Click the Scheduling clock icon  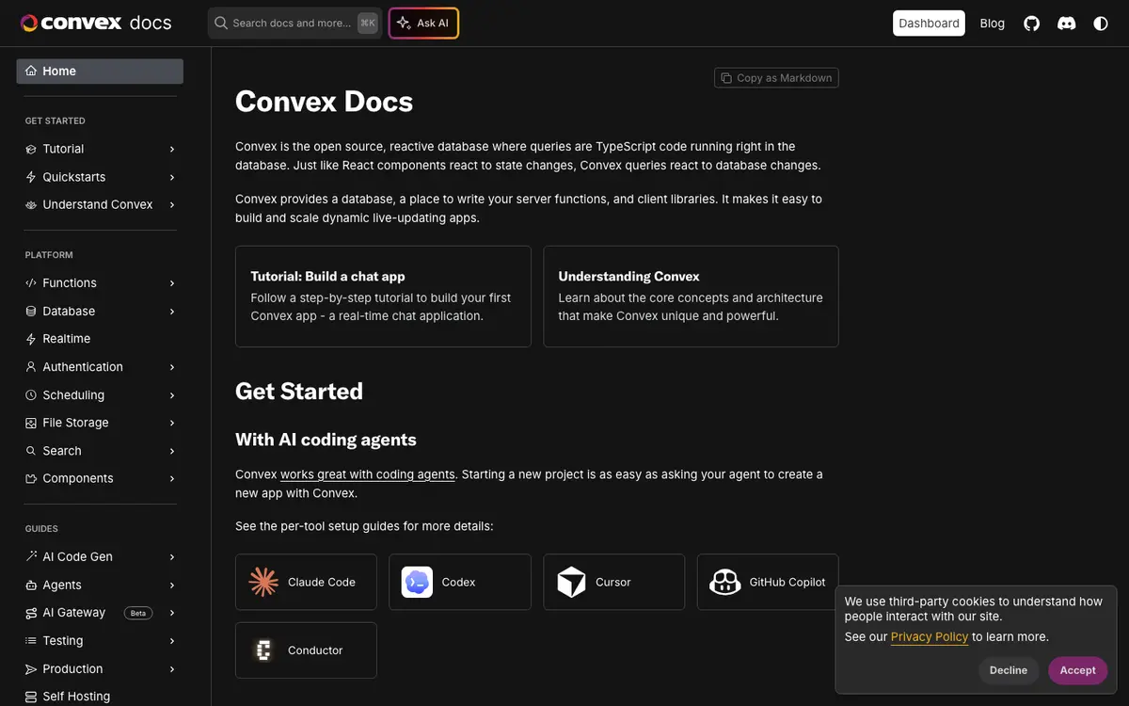[x=31, y=395]
